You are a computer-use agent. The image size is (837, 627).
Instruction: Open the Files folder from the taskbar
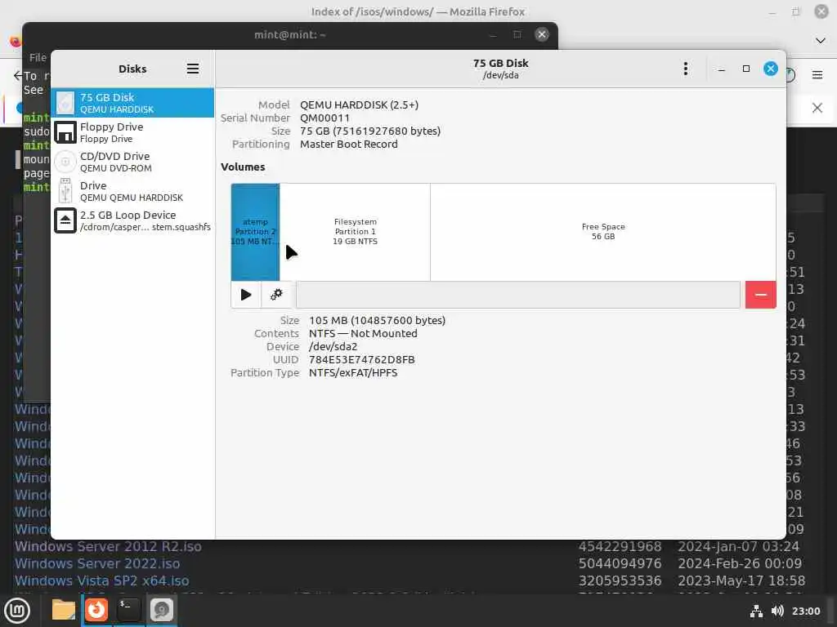click(x=64, y=610)
